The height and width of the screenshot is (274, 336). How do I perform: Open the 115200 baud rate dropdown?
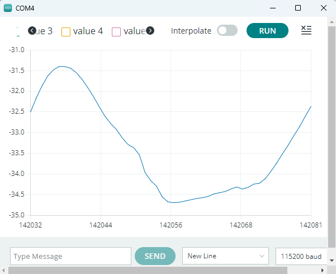(x=301, y=256)
